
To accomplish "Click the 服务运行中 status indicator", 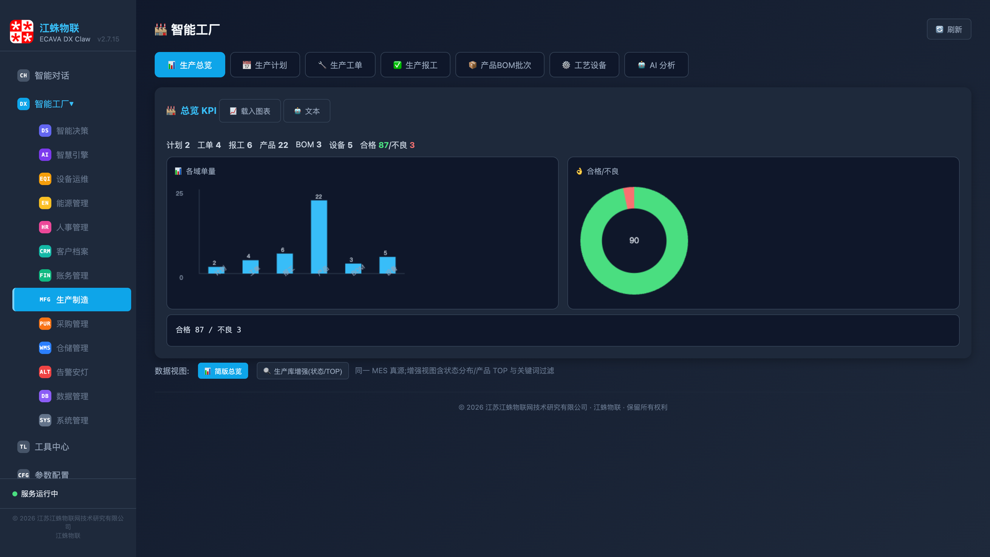I will 35,494.
